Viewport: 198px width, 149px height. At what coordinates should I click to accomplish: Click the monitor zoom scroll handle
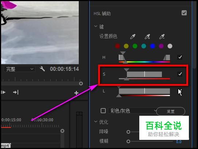tap(81, 84)
